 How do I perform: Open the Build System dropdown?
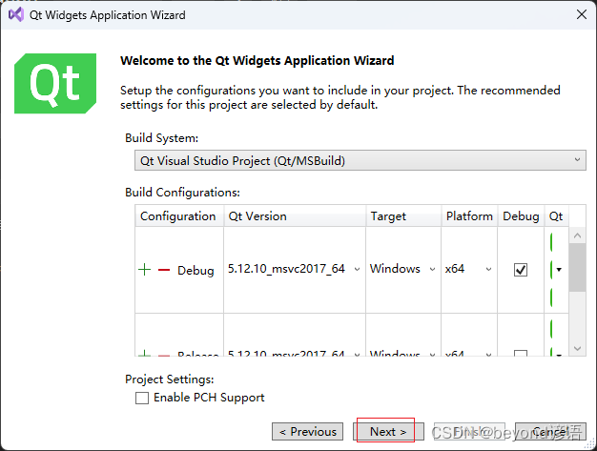point(360,160)
